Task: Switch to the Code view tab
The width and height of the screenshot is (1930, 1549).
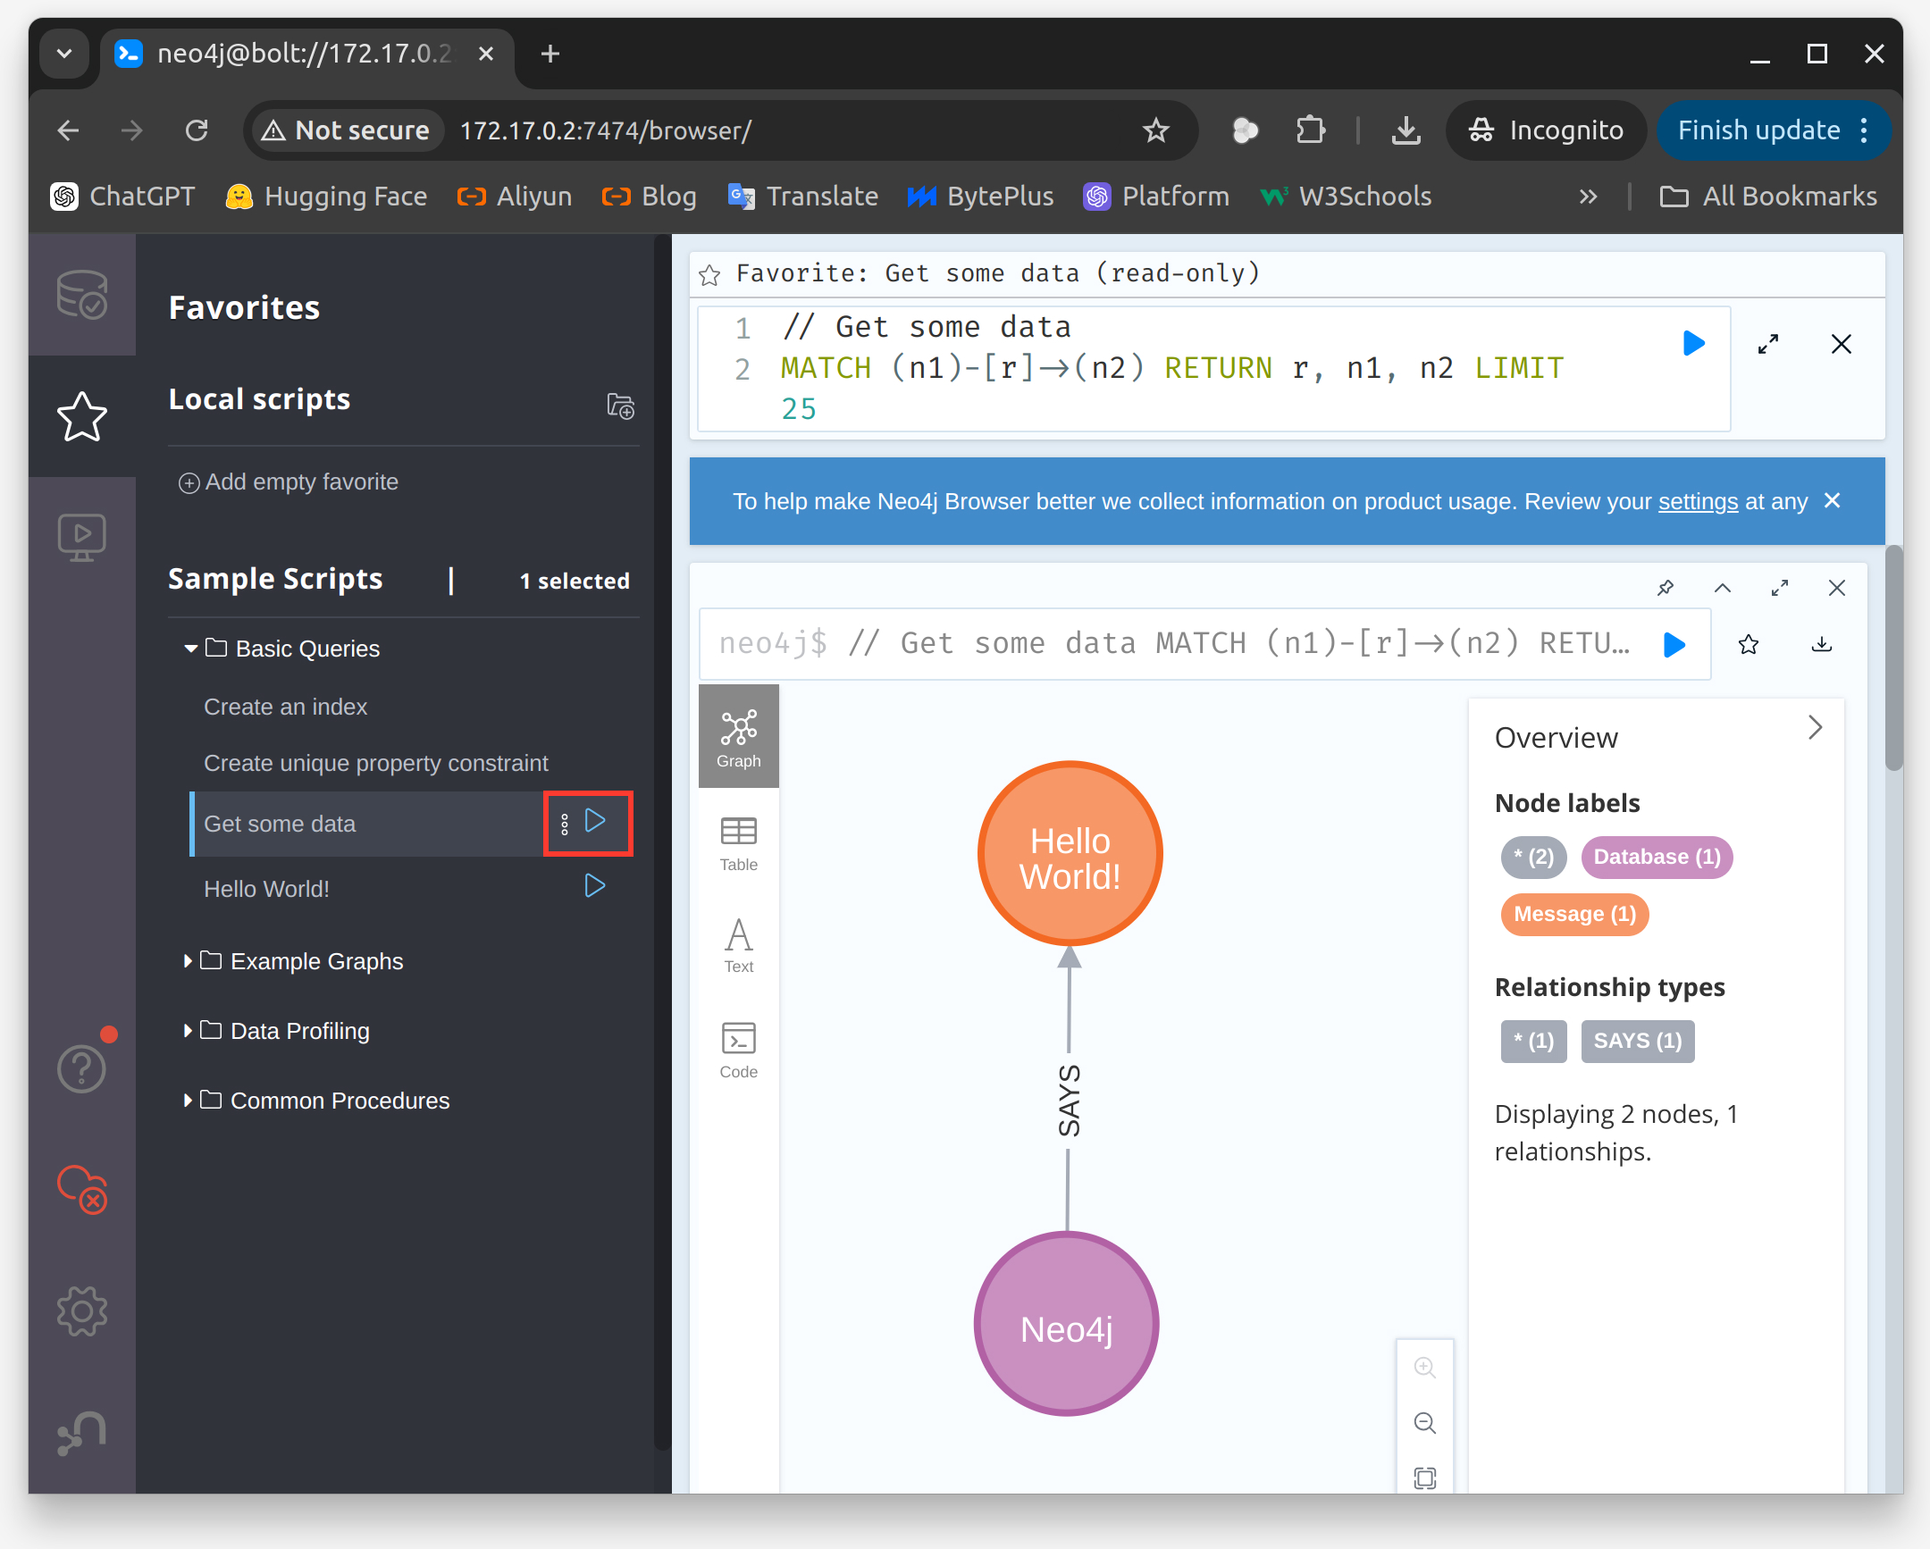Action: (739, 1050)
